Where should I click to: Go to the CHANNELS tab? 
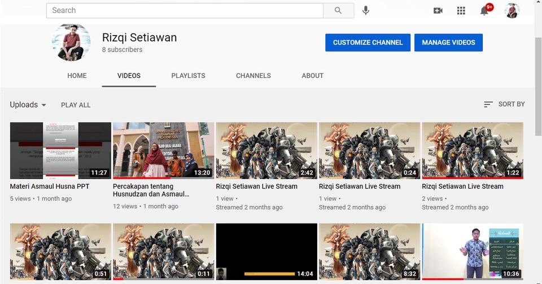click(x=253, y=76)
